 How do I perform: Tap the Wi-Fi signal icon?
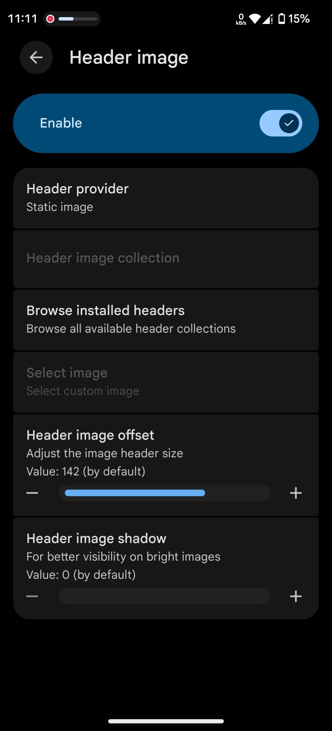coord(255,19)
